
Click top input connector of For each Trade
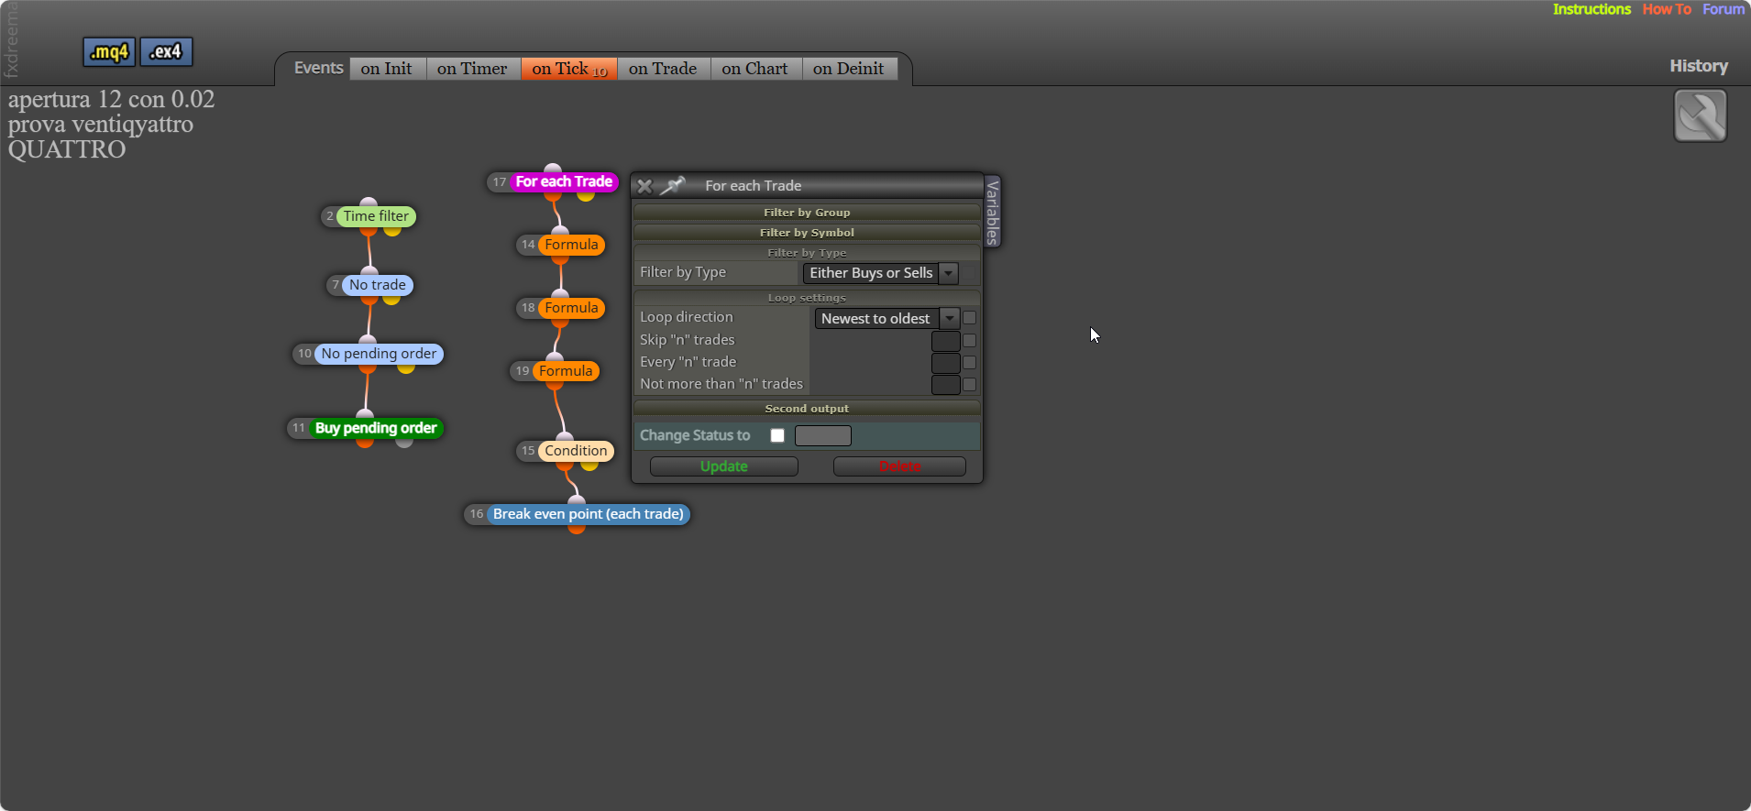(553, 168)
